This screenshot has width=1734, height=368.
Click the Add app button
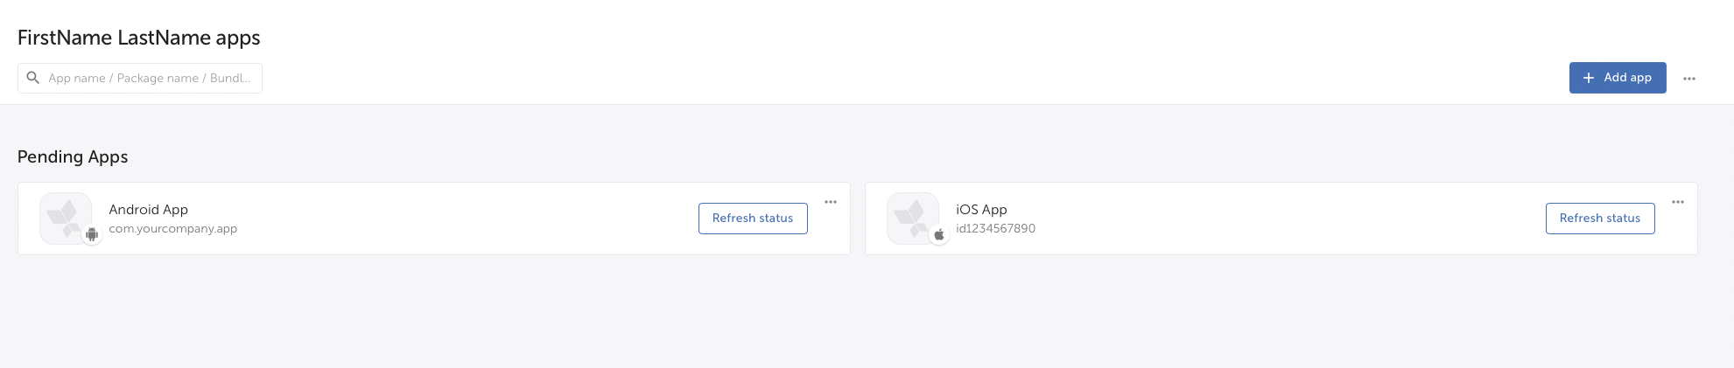[1618, 78]
